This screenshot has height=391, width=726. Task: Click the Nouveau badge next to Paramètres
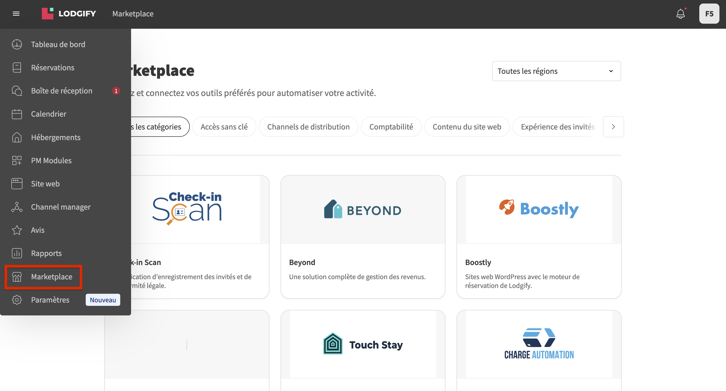point(103,300)
